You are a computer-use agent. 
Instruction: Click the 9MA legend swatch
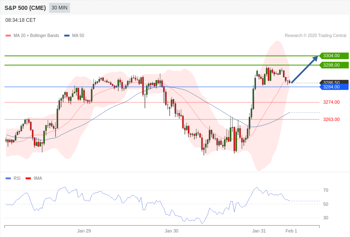[28, 178]
